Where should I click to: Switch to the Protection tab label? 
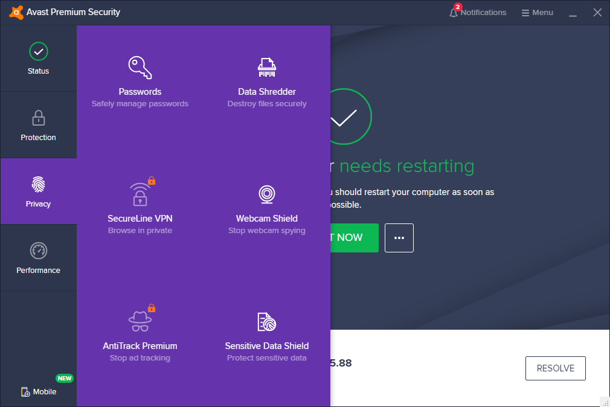tap(39, 137)
